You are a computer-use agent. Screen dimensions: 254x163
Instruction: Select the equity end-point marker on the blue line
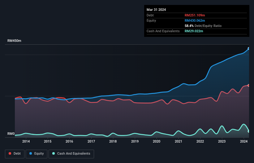pyautogui.click(x=249, y=48)
